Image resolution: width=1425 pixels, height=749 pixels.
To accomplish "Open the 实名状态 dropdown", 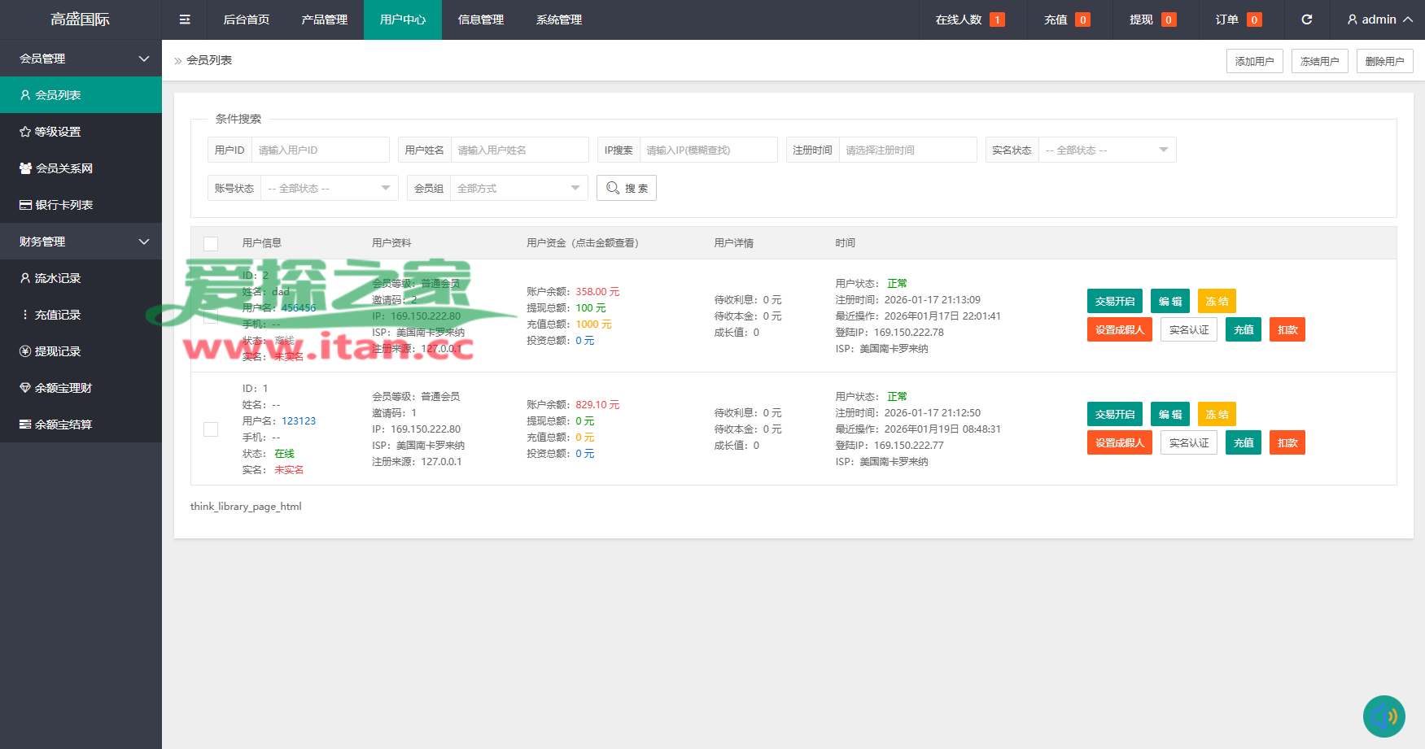I will pyautogui.click(x=1106, y=150).
